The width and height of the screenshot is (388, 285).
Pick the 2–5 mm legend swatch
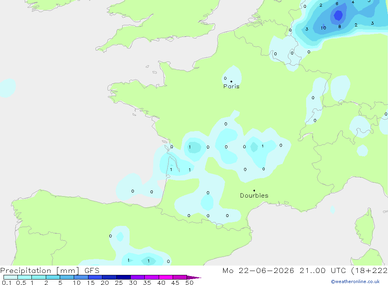53,277
